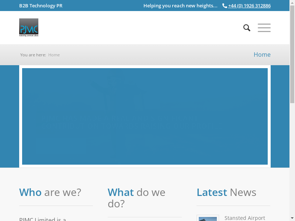
Task: Open the search magnifier icon
Action: 247,28
